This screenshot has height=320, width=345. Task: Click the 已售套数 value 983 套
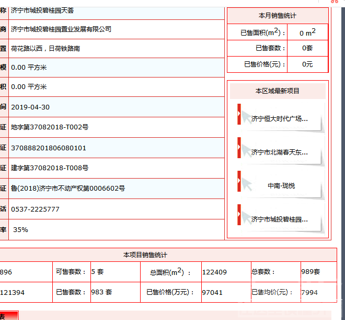point(101,292)
